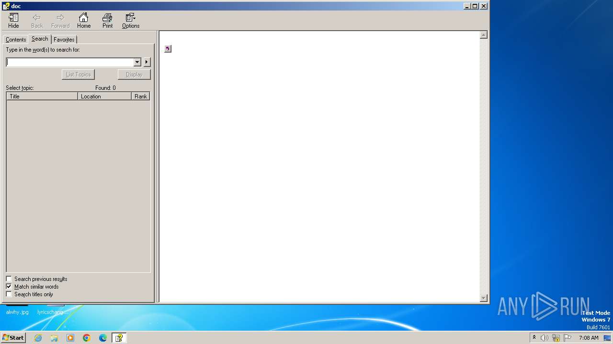Click the taskbar clock showing 7:08 AM

[589, 338]
